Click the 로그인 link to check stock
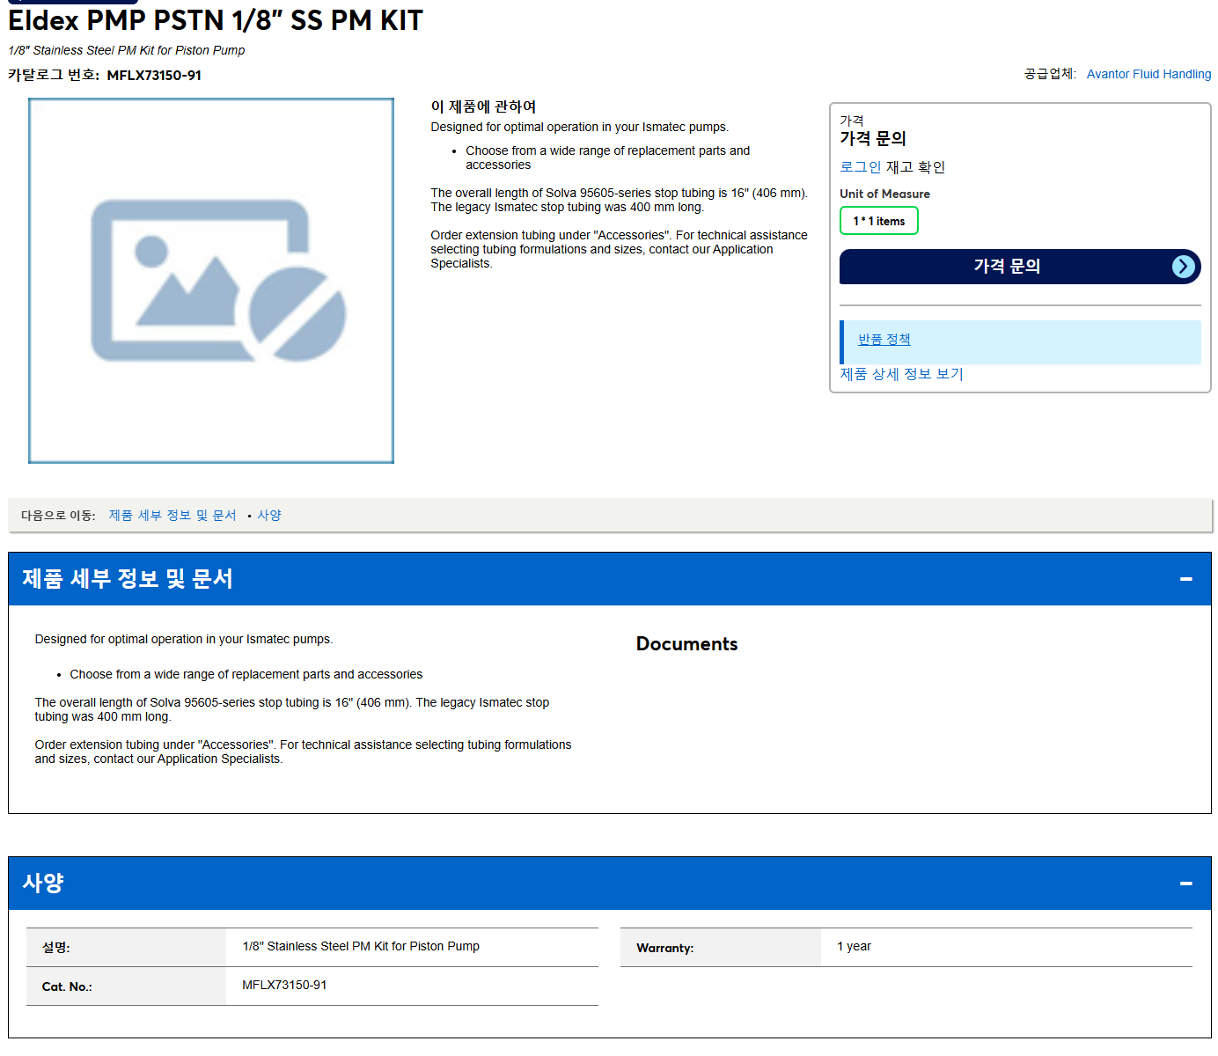This screenshot has height=1056, width=1218. (860, 167)
